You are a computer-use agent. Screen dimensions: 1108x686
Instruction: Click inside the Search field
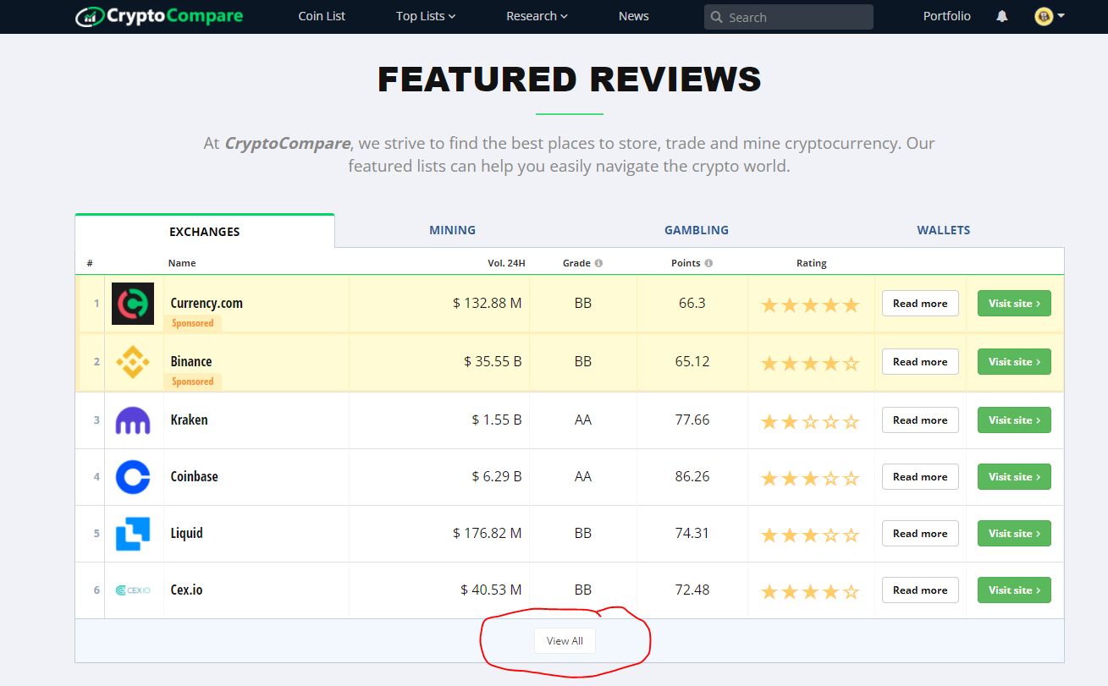click(788, 16)
